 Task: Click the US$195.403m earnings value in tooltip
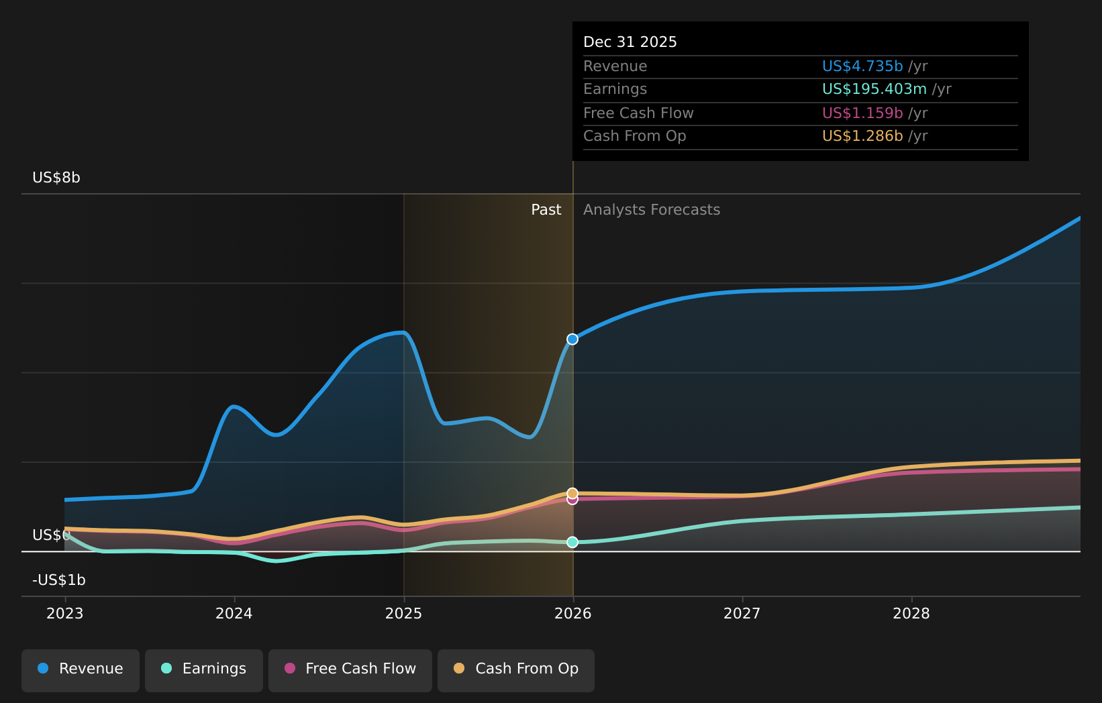(874, 89)
